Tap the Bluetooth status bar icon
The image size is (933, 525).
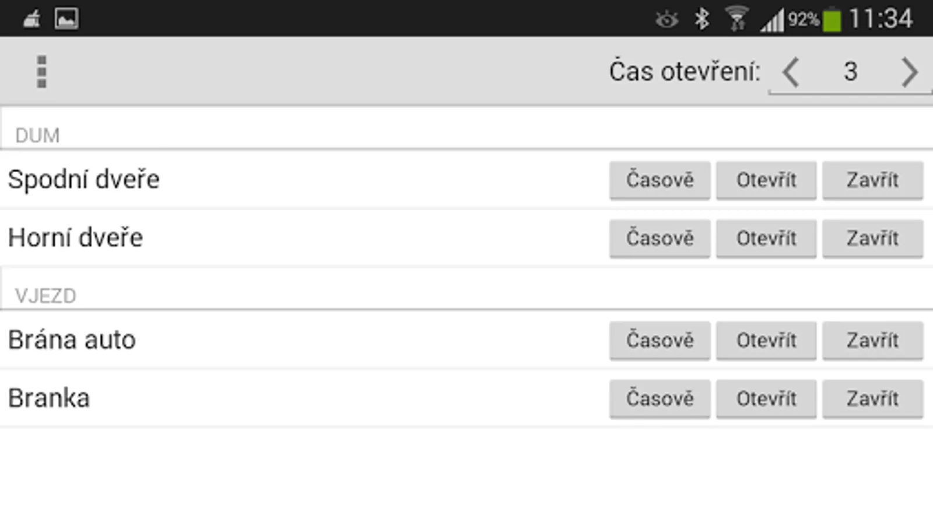click(x=701, y=19)
